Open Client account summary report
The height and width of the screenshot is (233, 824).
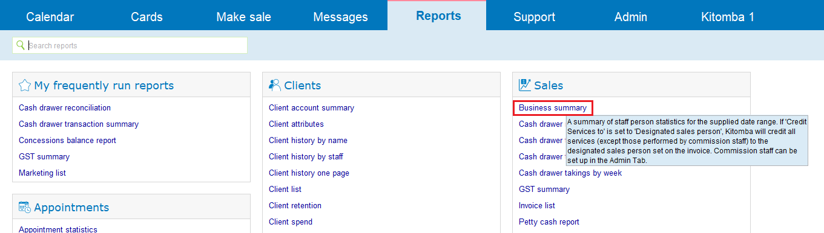click(311, 108)
